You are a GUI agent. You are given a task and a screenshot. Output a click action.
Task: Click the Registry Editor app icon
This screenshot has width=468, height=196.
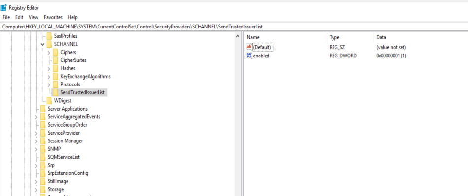tap(4, 8)
